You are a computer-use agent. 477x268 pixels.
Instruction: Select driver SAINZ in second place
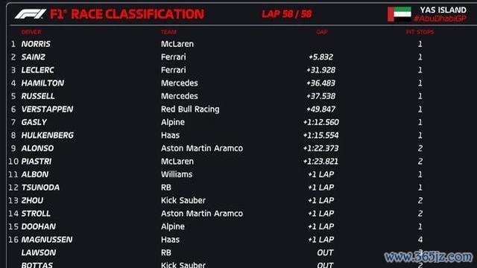[x=33, y=57]
